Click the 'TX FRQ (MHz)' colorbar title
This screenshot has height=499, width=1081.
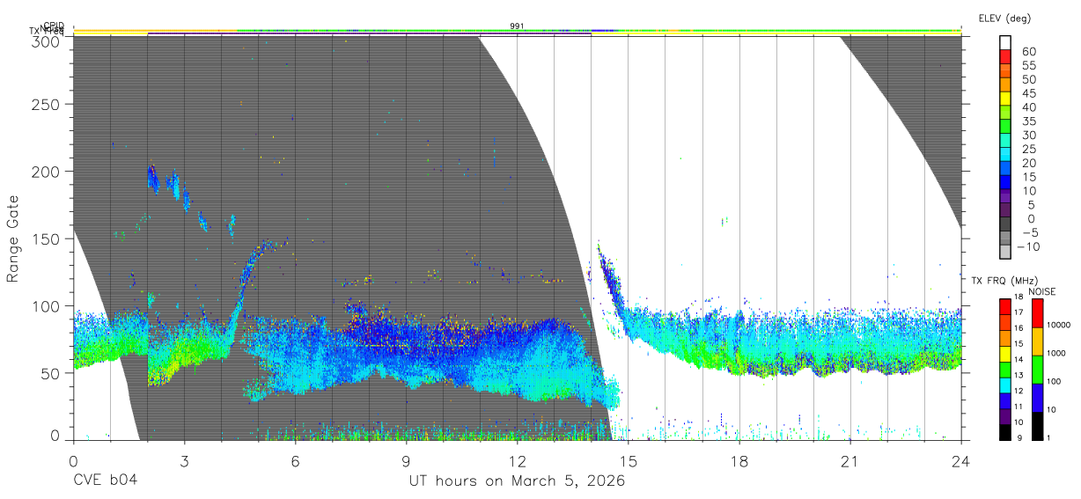pyautogui.click(x=1004, y=280)
